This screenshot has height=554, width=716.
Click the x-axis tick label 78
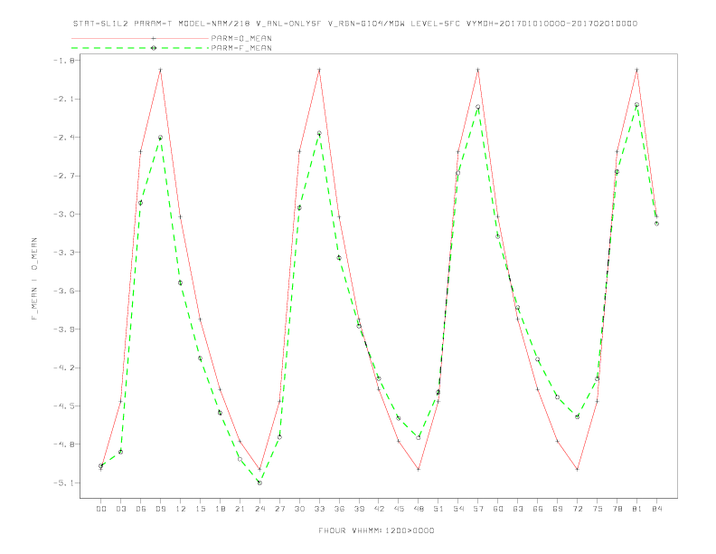[617, 509]
